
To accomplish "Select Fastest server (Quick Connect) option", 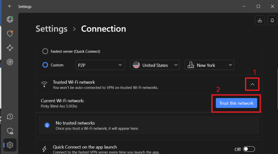I will pos(45,51).
